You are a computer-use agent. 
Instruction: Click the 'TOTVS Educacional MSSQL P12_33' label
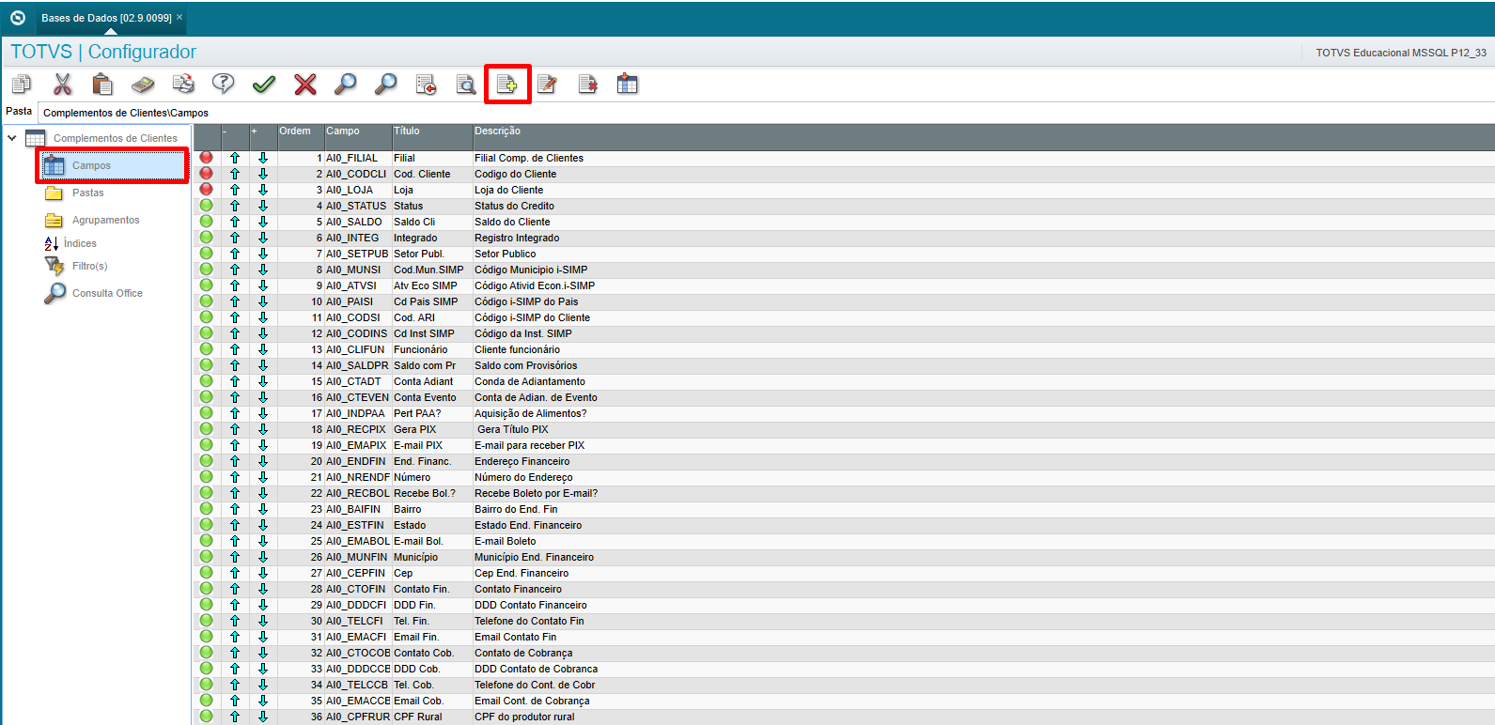click(1401, 53)
